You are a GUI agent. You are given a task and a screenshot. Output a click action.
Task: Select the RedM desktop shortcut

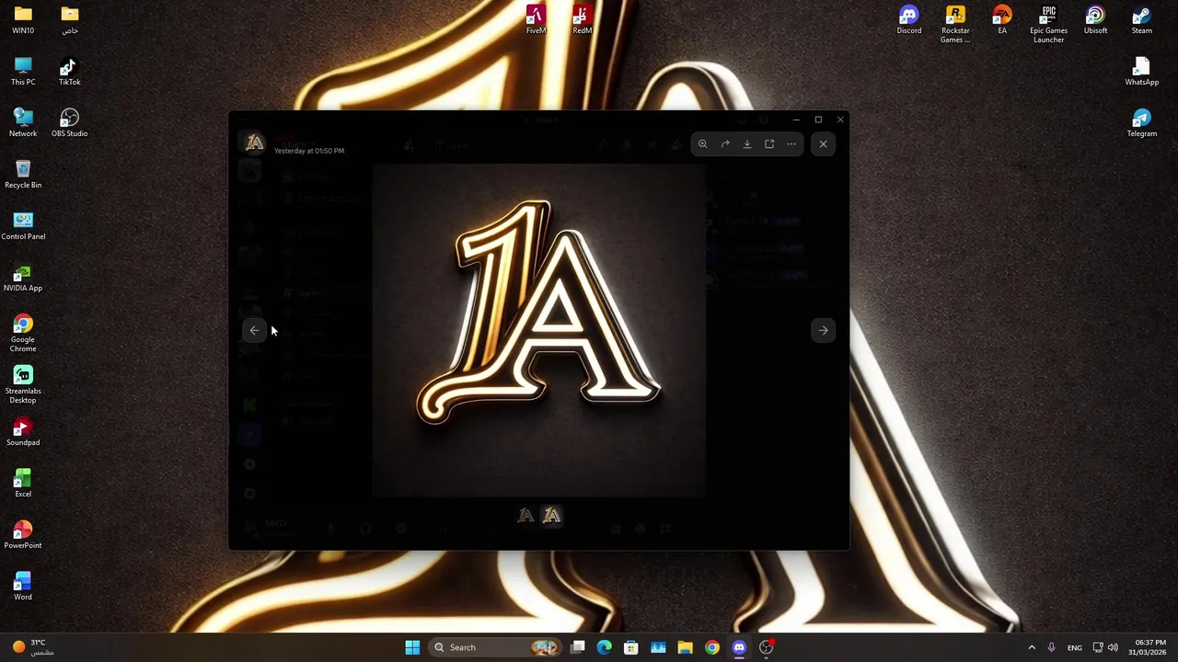582,19
